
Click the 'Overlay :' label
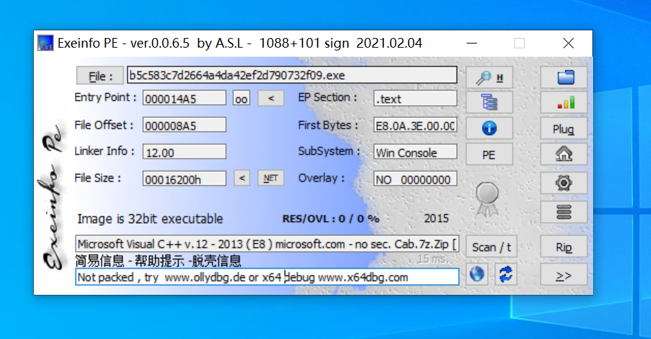pyautogui.click(x=321, y=178)
